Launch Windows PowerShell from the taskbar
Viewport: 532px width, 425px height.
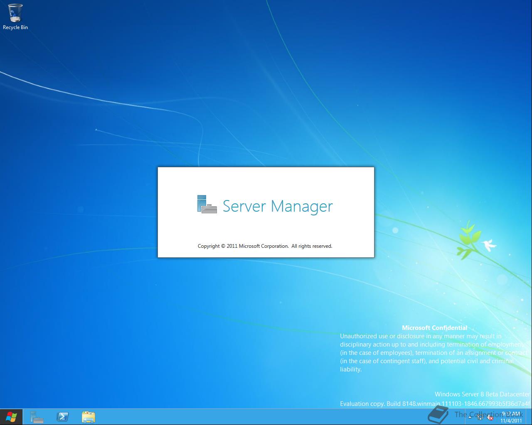tap(63, 417)
